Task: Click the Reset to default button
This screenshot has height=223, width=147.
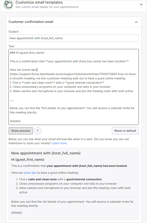Action: pyautogui.click(x=125, y=131)
